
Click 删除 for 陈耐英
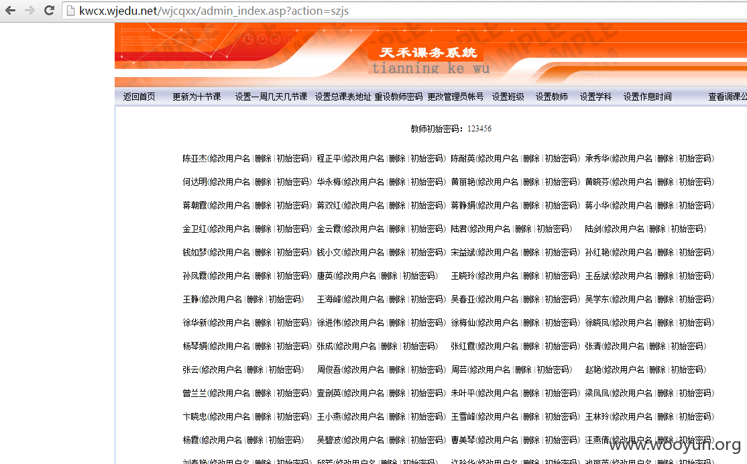point(531,158)
